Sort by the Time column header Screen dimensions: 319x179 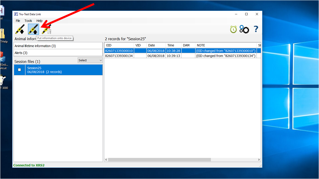pyautogui.click(x=173, y=45)
